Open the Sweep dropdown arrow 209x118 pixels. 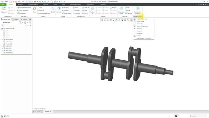coord(69,10)
